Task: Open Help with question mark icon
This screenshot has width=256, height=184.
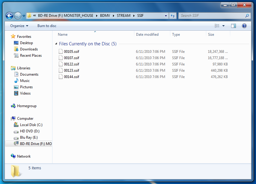Action: click(x=244, y=26)
